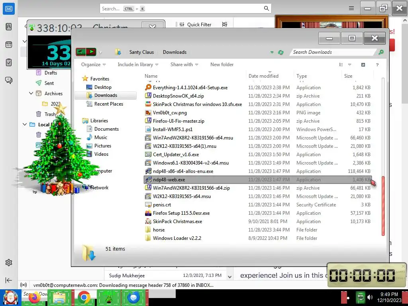Select Install-WMF5.1.ps1 file
Viewport: 408px width, 306px height.
point(173,129)
